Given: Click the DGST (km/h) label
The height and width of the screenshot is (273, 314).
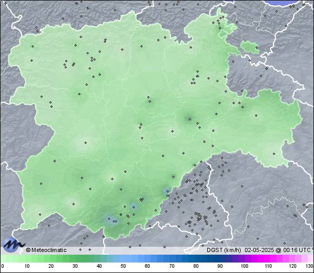Looking at the screenshot, I should [x=224, y=250].
